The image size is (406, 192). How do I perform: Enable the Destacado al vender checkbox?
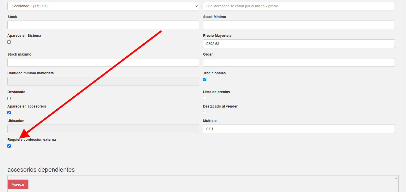[x=205, y=113]
